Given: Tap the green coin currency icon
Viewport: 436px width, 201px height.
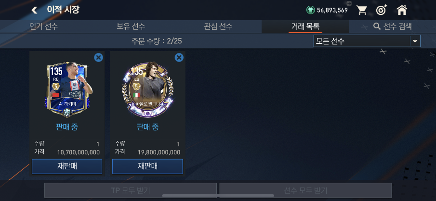Looking at the screenshot, I should tap(310, 10).
